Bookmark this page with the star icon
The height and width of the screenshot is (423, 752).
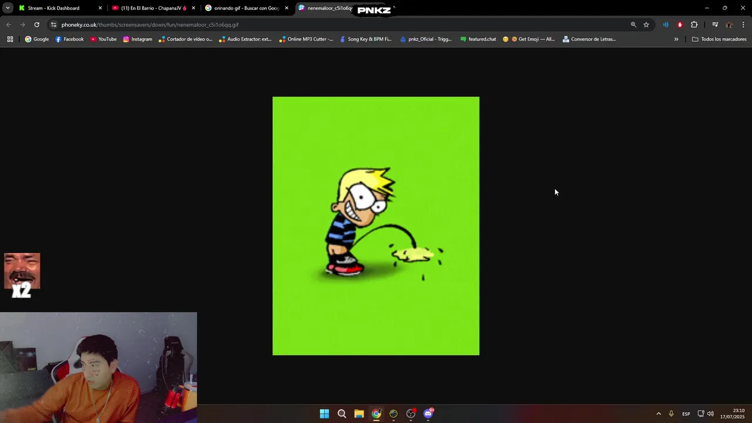tap(646, 25)
